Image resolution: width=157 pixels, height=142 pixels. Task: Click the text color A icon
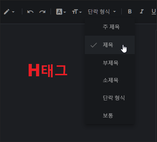59,12
